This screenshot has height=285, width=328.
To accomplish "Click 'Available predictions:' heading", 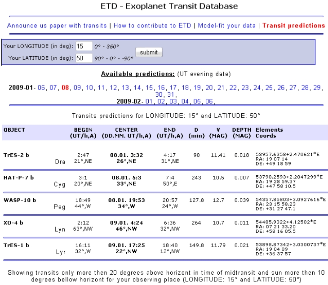I will [137, 74].
